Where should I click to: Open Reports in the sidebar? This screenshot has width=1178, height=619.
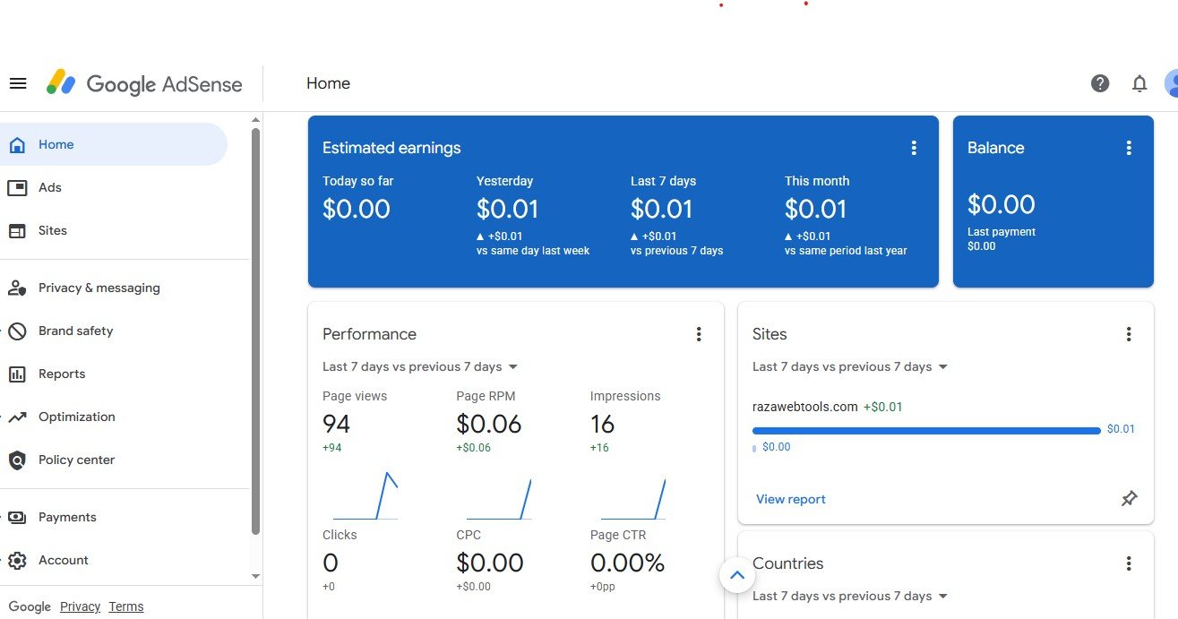click(62, 374)
